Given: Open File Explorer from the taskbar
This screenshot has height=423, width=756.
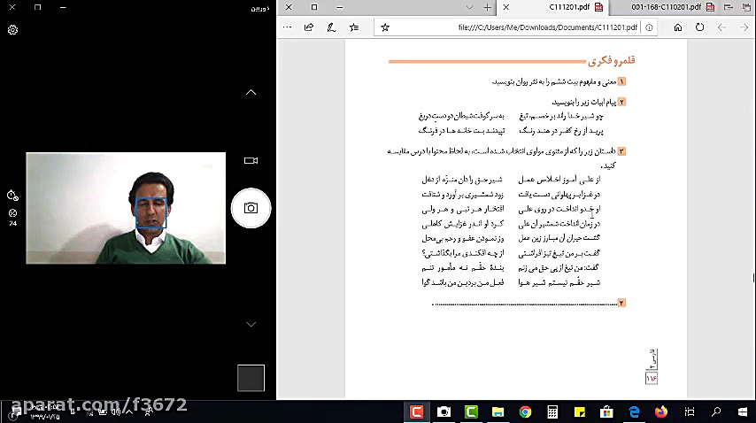Looking at the screenshot, I should [498, 411].
